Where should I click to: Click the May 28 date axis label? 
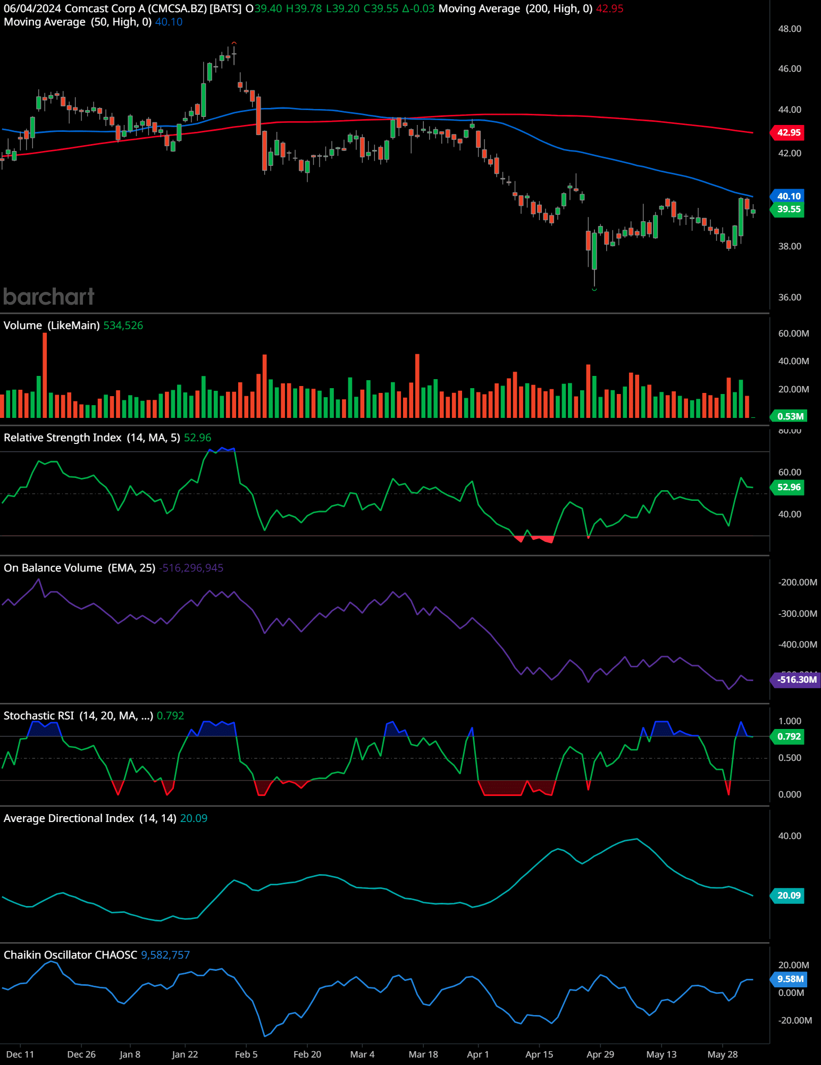723,1054
